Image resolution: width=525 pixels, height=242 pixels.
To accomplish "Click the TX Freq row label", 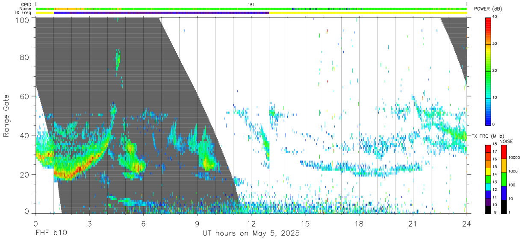I will 23,13.
